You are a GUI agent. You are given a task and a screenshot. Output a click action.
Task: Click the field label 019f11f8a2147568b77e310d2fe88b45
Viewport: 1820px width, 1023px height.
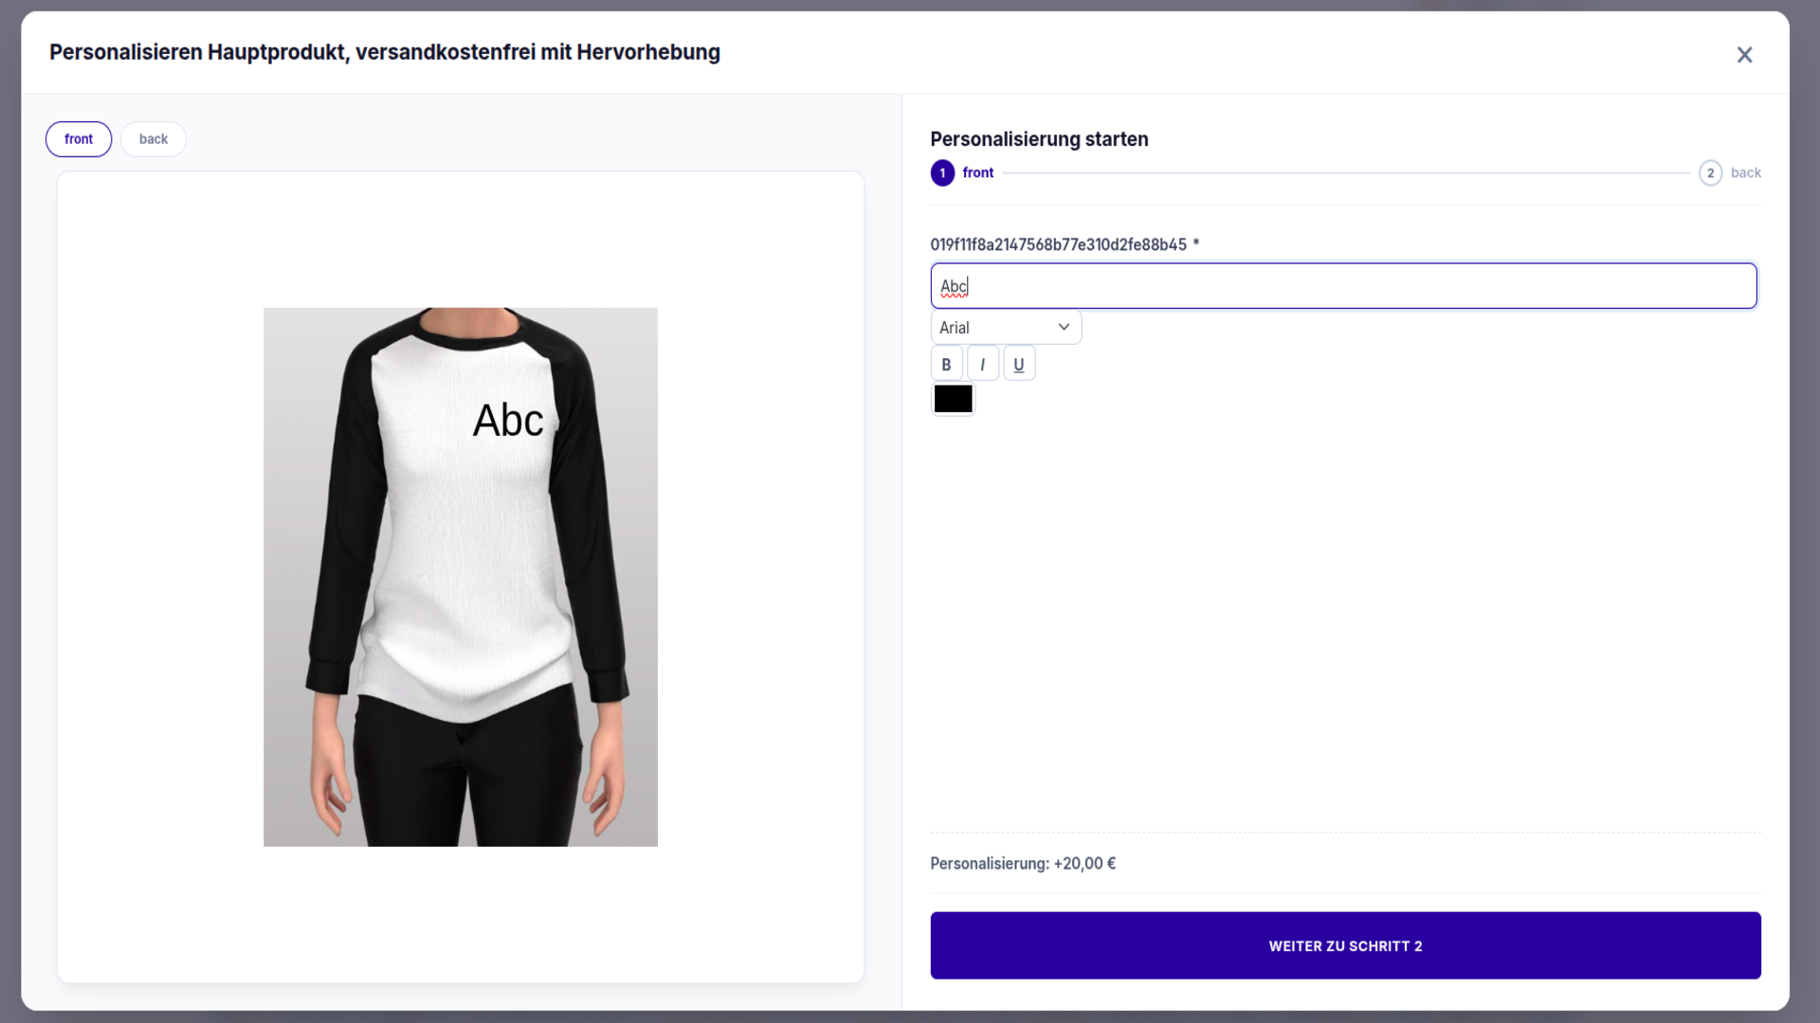pyautogui.click(x=1058, y=244)
